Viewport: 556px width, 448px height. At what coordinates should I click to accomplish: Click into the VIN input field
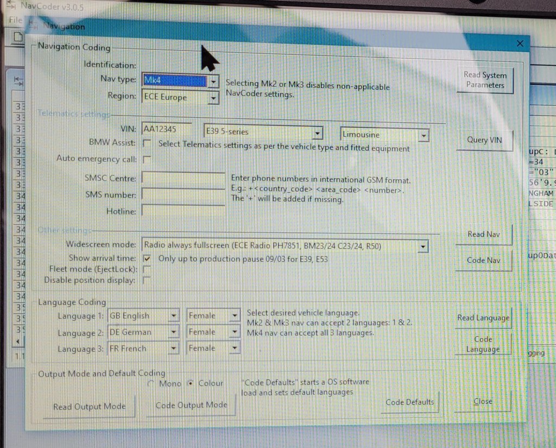point(166,130)
